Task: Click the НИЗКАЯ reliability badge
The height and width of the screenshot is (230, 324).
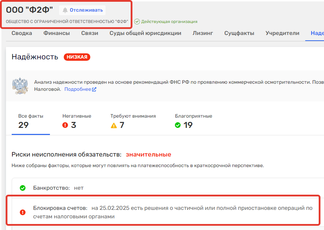Action: point(77,57)
